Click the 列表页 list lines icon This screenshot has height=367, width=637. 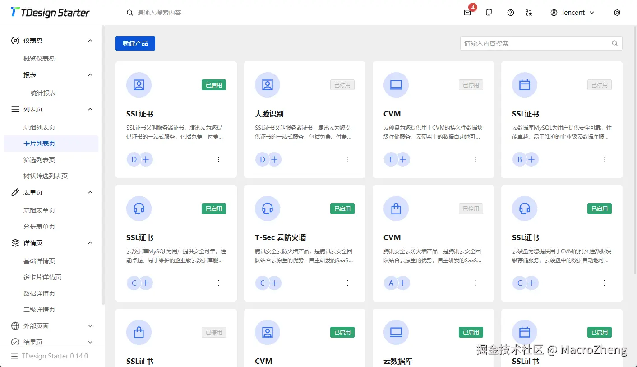coord(15,109)
